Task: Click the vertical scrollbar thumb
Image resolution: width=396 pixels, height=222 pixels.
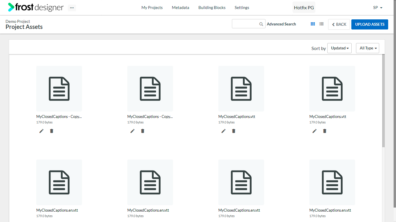Action: click(384, 101)
